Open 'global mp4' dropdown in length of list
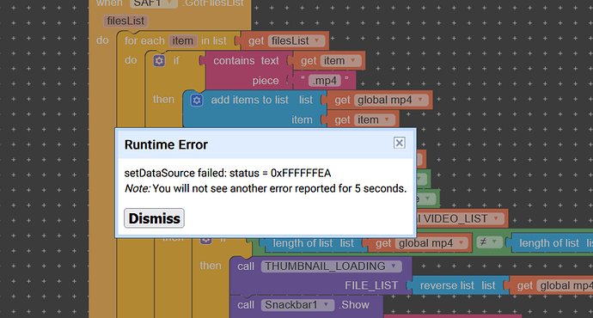Image resolution: width=593 pixels, height=318 pixels. (x=461, y=243)
